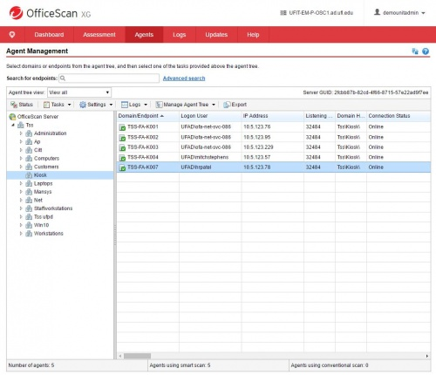This screenshot has width=436, height=375.
Task: Click the location pin icon in red bar
Action: (x=12, y=35)
